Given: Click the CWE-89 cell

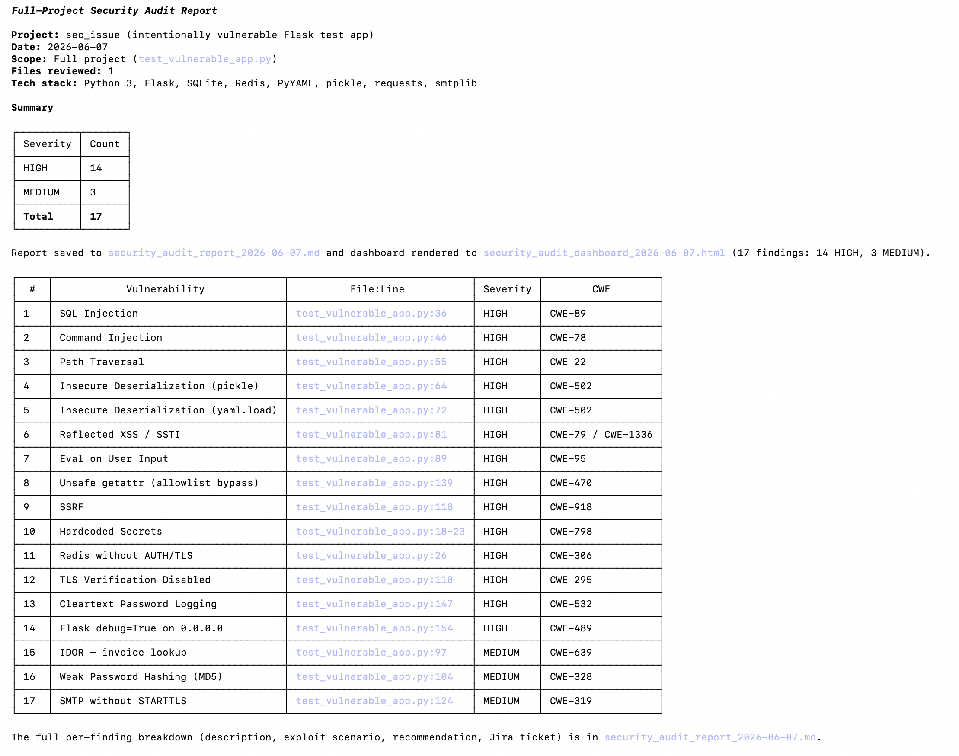Looking at the screenshot, I should click(601, 314).
